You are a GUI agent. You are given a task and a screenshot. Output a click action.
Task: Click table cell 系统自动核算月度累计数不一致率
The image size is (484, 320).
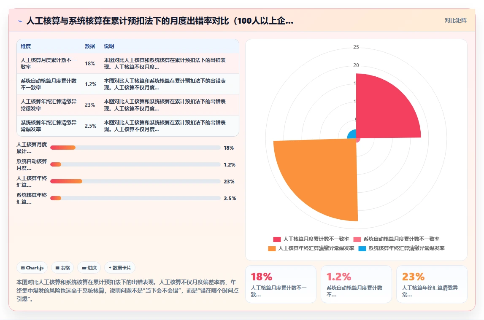(49, 84)
